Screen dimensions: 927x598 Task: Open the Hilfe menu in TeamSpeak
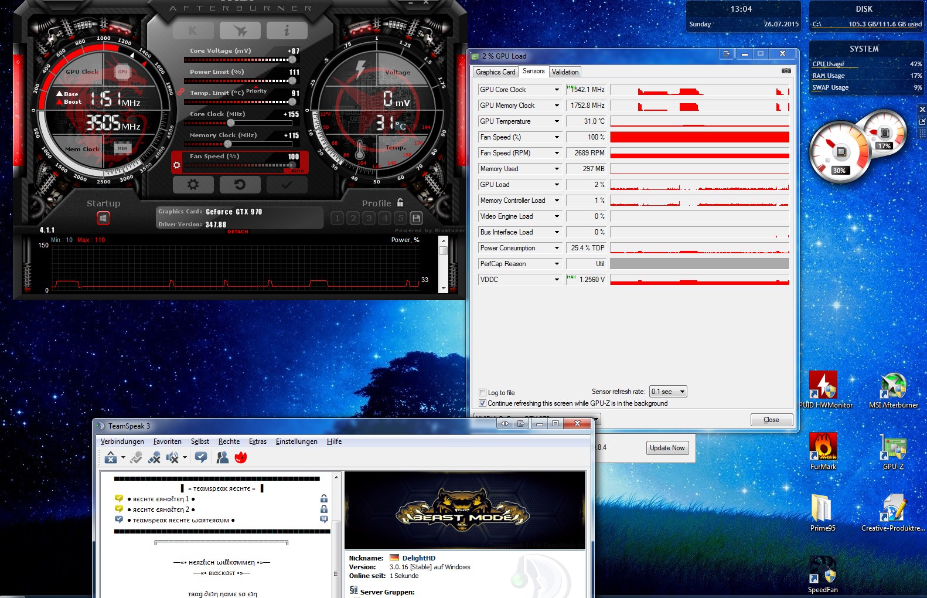tap(334, 441)
